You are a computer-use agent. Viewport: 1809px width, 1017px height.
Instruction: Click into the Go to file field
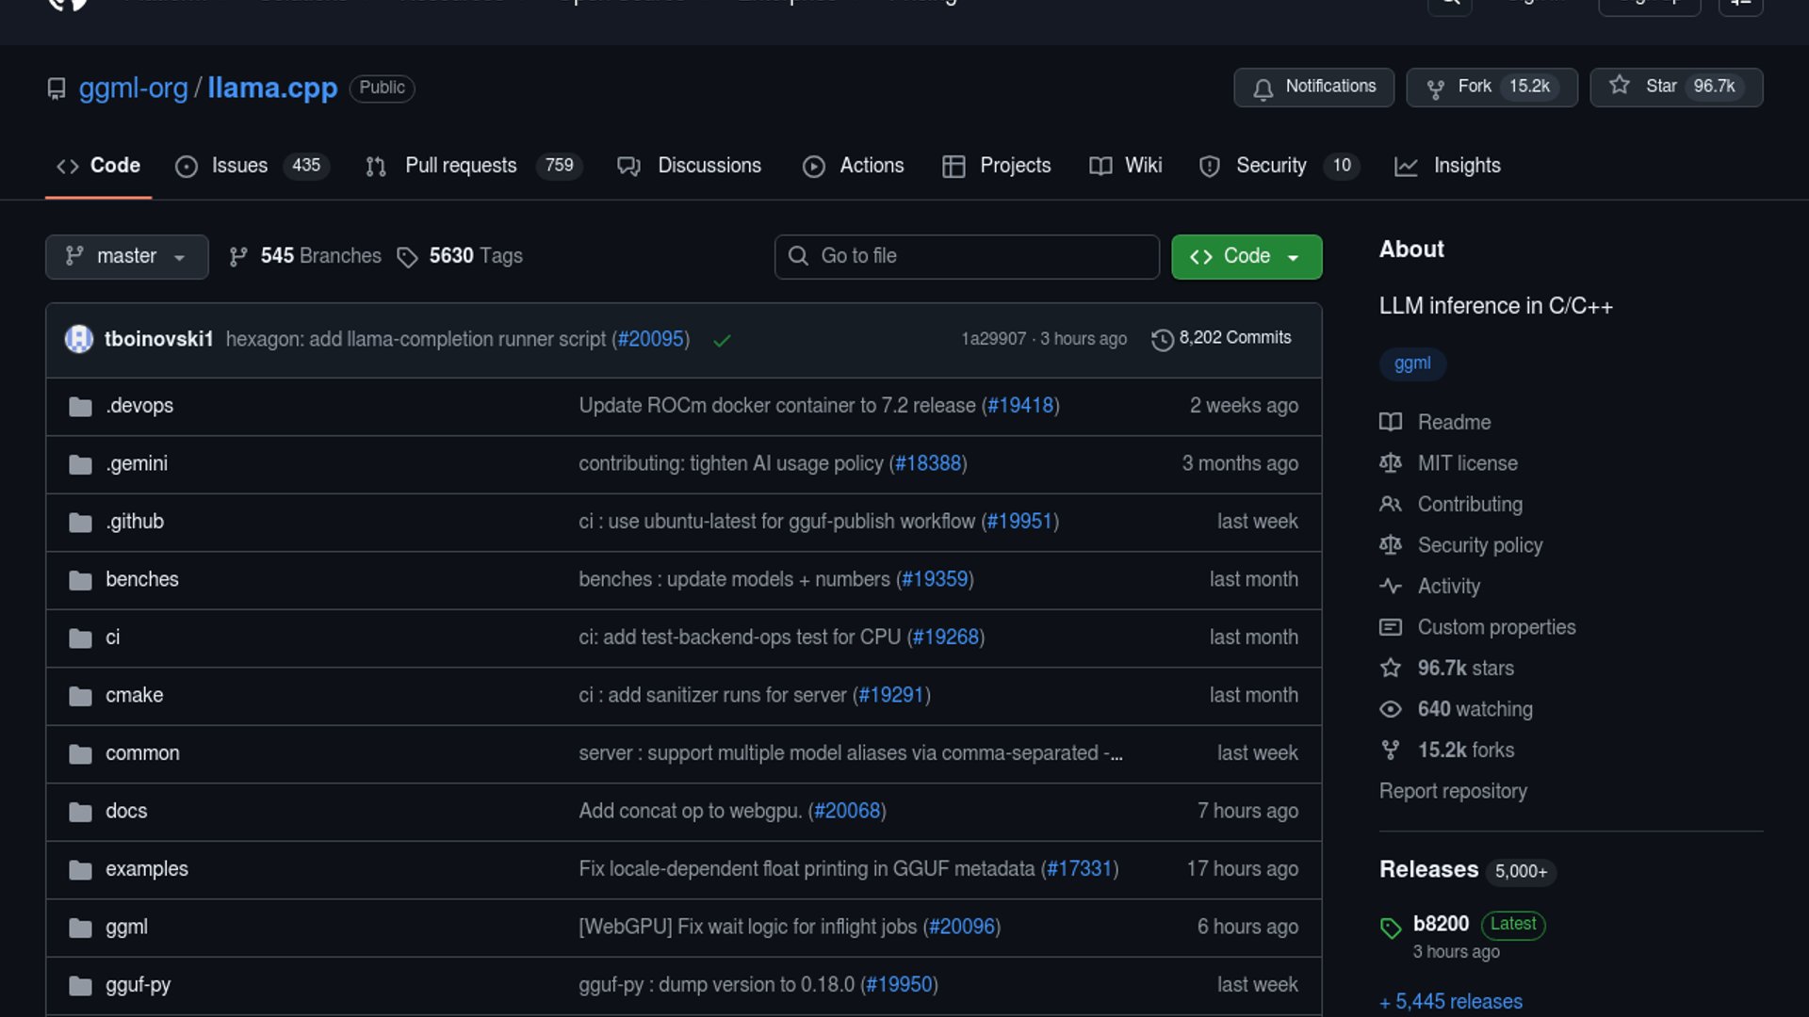point(967,256)
